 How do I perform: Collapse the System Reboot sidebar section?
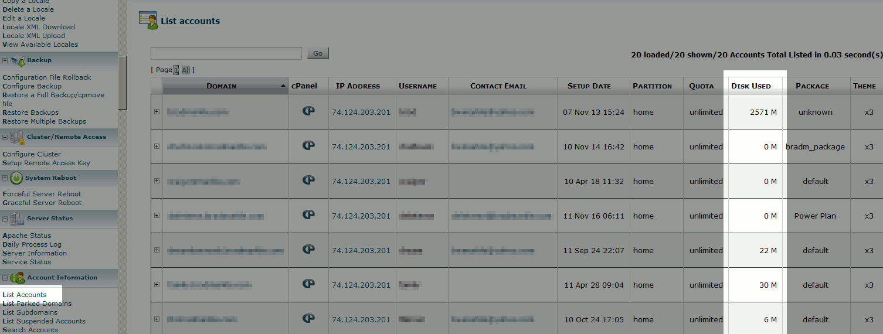[5, 178]
